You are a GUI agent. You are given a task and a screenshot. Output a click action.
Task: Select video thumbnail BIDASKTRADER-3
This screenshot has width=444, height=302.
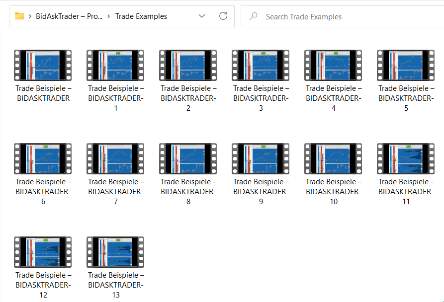[261, 65]
